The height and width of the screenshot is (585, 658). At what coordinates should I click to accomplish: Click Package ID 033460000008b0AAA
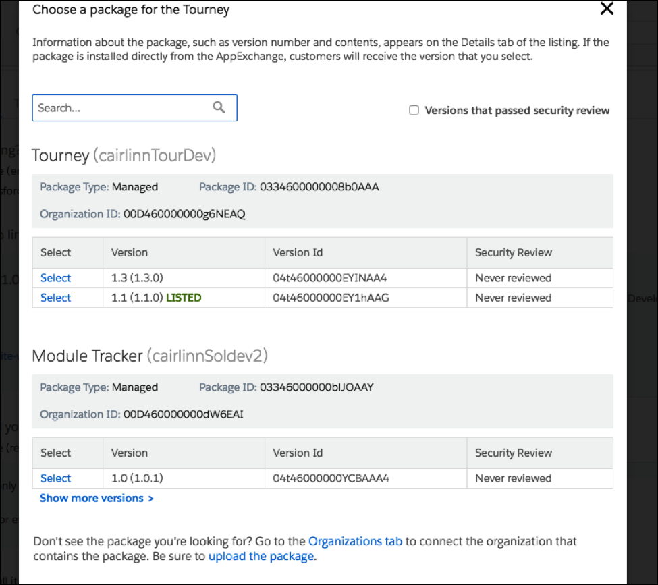[x=319, y=187]
